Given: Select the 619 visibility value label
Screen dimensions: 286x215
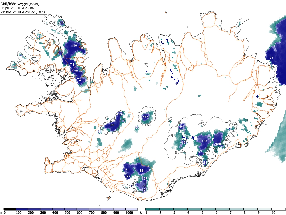Looking at the screenshot, I should pos(40,36).
